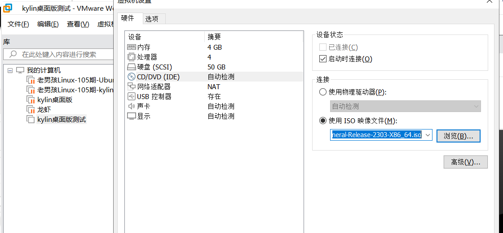Click the 高级(V)... advanced button
The width and height of the screenshot is (503, 233).
coord(465,162)
